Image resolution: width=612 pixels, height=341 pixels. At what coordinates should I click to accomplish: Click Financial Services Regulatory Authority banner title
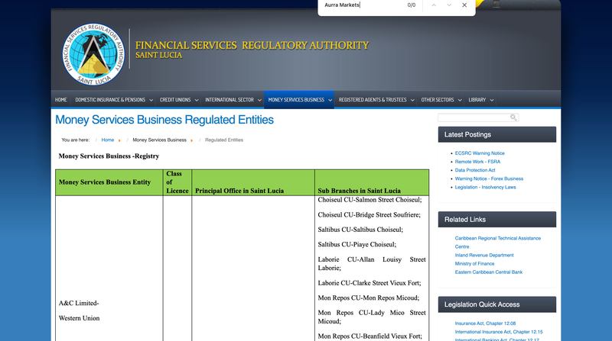click(x=252, y=46)
